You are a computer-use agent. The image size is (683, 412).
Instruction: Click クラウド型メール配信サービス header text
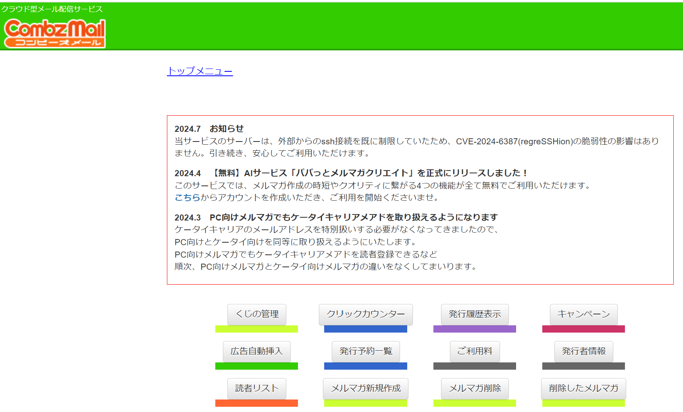pos(52,9)
